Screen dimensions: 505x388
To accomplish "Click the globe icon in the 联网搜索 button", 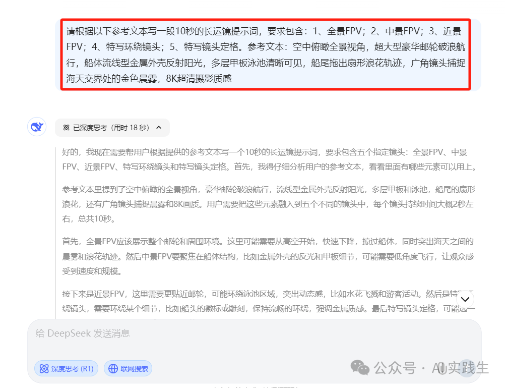I will pyautogui.click(x=113, y=369).
